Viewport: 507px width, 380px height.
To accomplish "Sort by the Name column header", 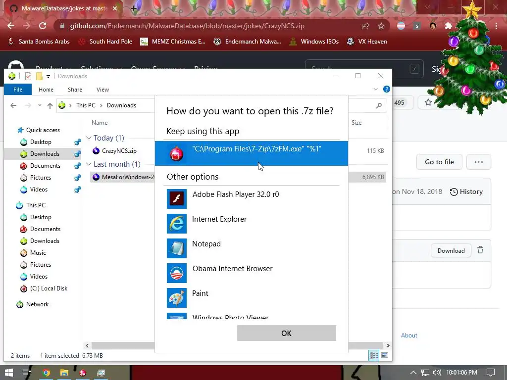I will 100,123.
